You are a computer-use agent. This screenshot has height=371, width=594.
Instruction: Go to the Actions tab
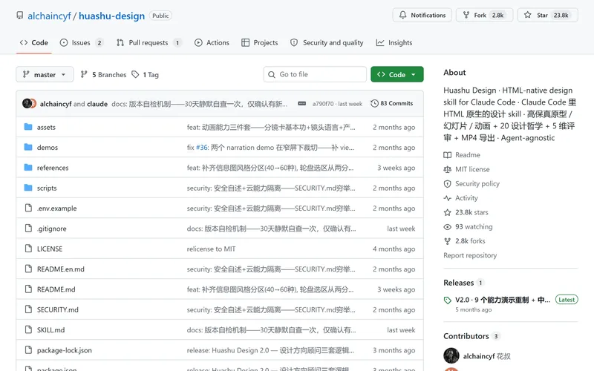[x=212, y=43]
